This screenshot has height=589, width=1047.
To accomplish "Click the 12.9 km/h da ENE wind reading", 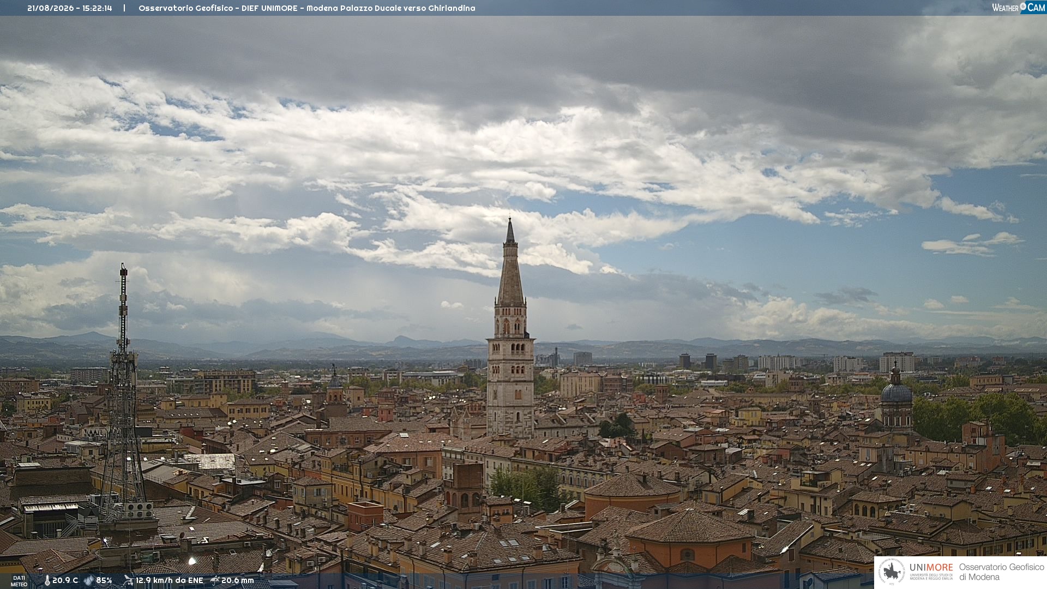I will tap(169, 580).
